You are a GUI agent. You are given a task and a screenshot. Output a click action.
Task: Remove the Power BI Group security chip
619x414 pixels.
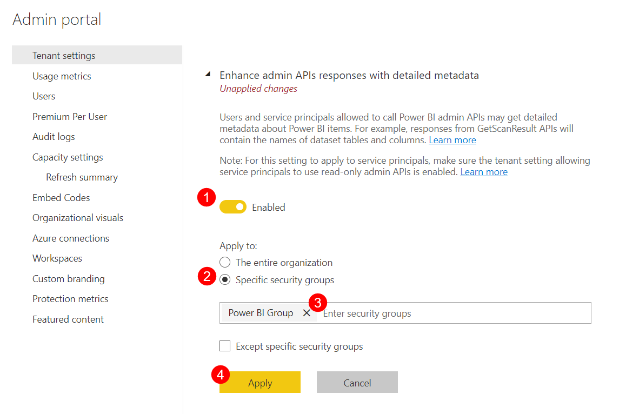307,312
